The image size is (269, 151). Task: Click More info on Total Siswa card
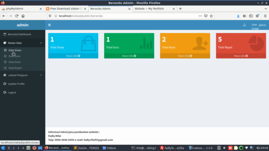tap(73, 56)
